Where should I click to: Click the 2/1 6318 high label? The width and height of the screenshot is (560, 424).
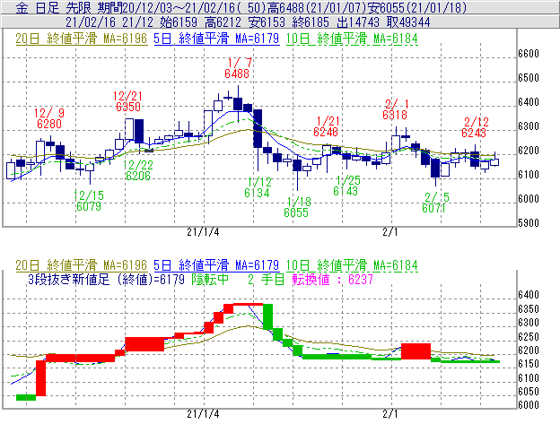point(396,109)
